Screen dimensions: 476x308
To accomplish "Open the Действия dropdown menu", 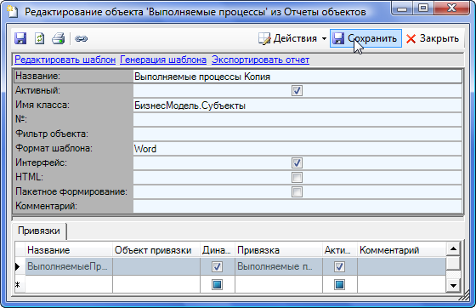I will tap(292, 38).
